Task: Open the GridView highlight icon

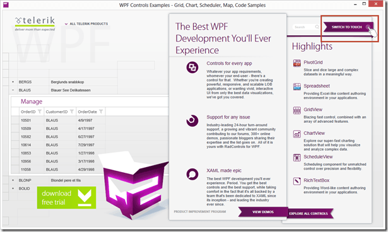Action: [x=297, y=110]
